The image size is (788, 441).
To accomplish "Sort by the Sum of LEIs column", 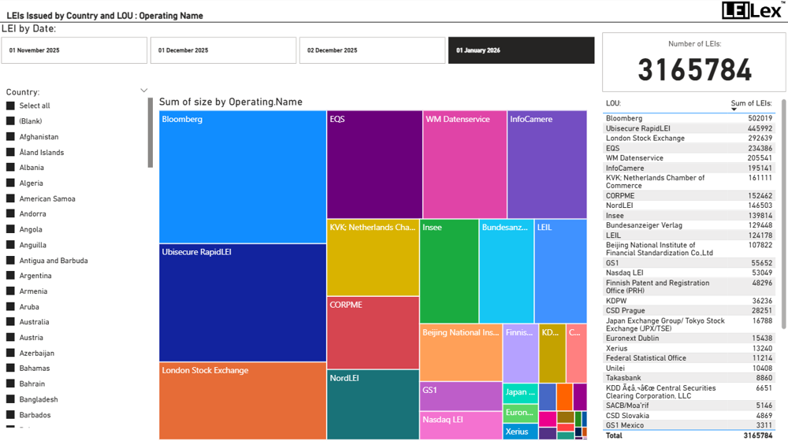I will click(x=751, y=103).
